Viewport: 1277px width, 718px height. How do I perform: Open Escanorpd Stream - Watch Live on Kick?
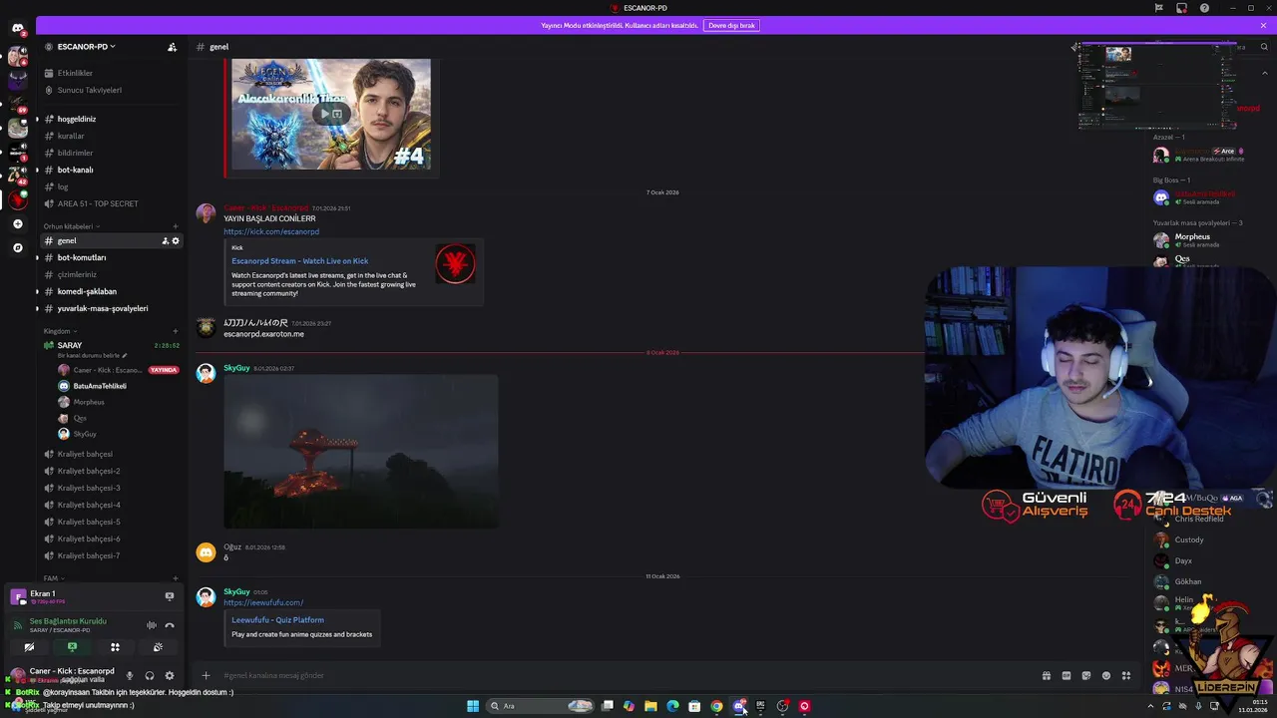299,261
